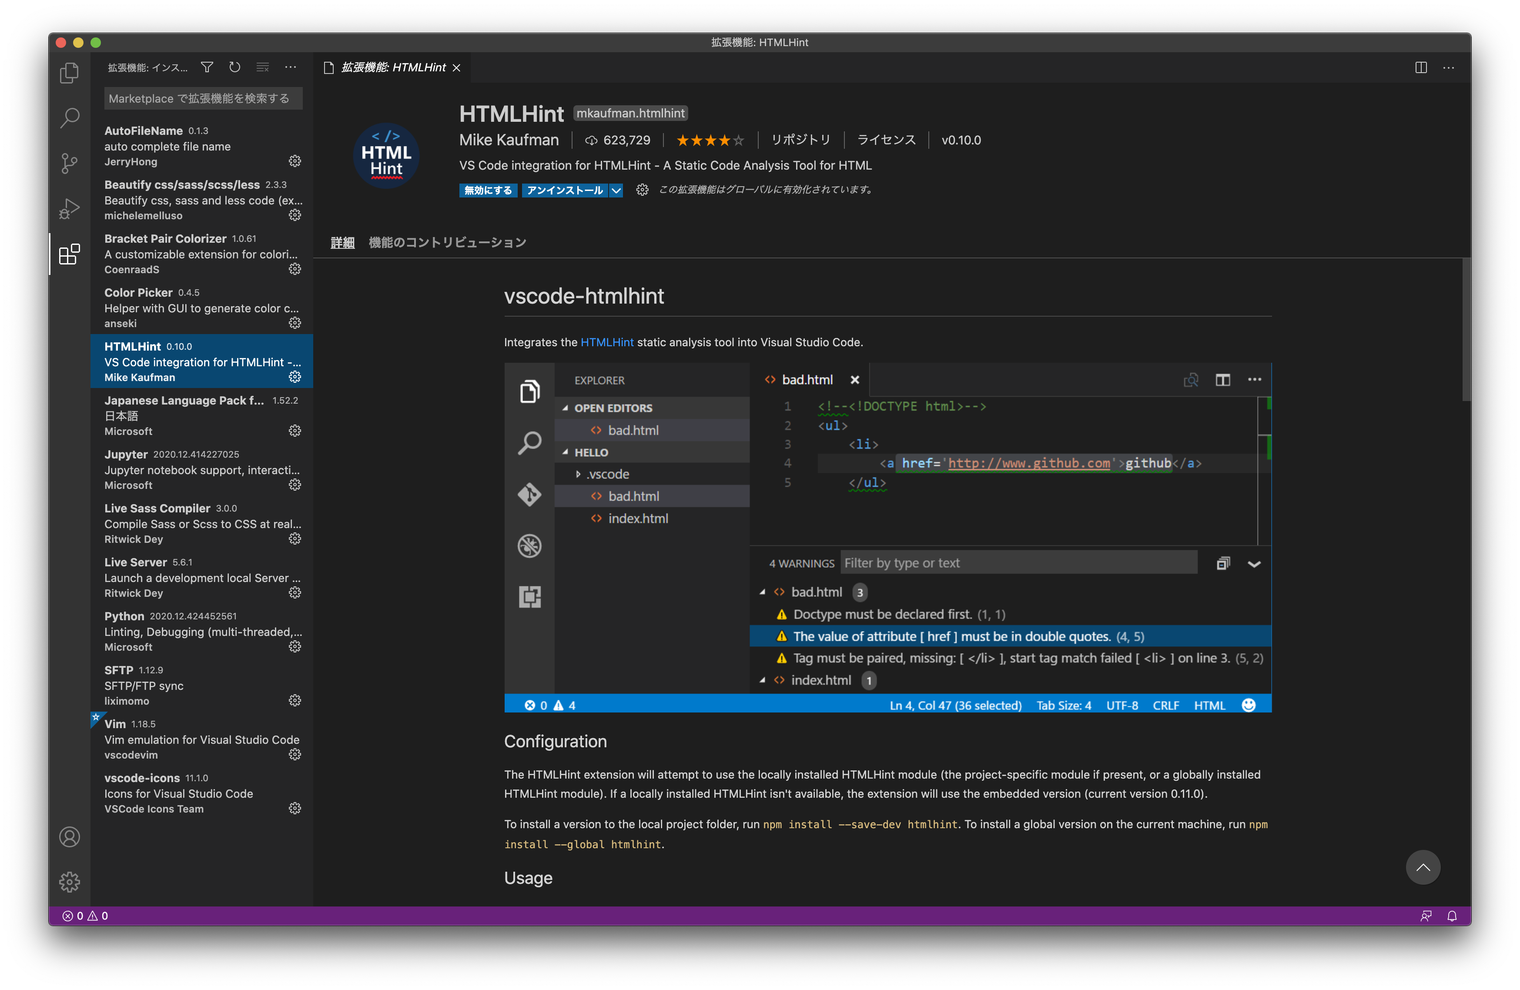Switch to the 詳細 details tab

coord(342,243)
